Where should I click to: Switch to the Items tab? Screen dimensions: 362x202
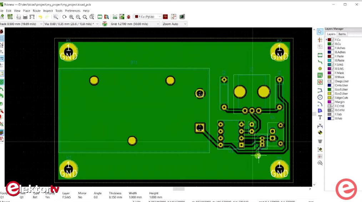pos(342,34)
